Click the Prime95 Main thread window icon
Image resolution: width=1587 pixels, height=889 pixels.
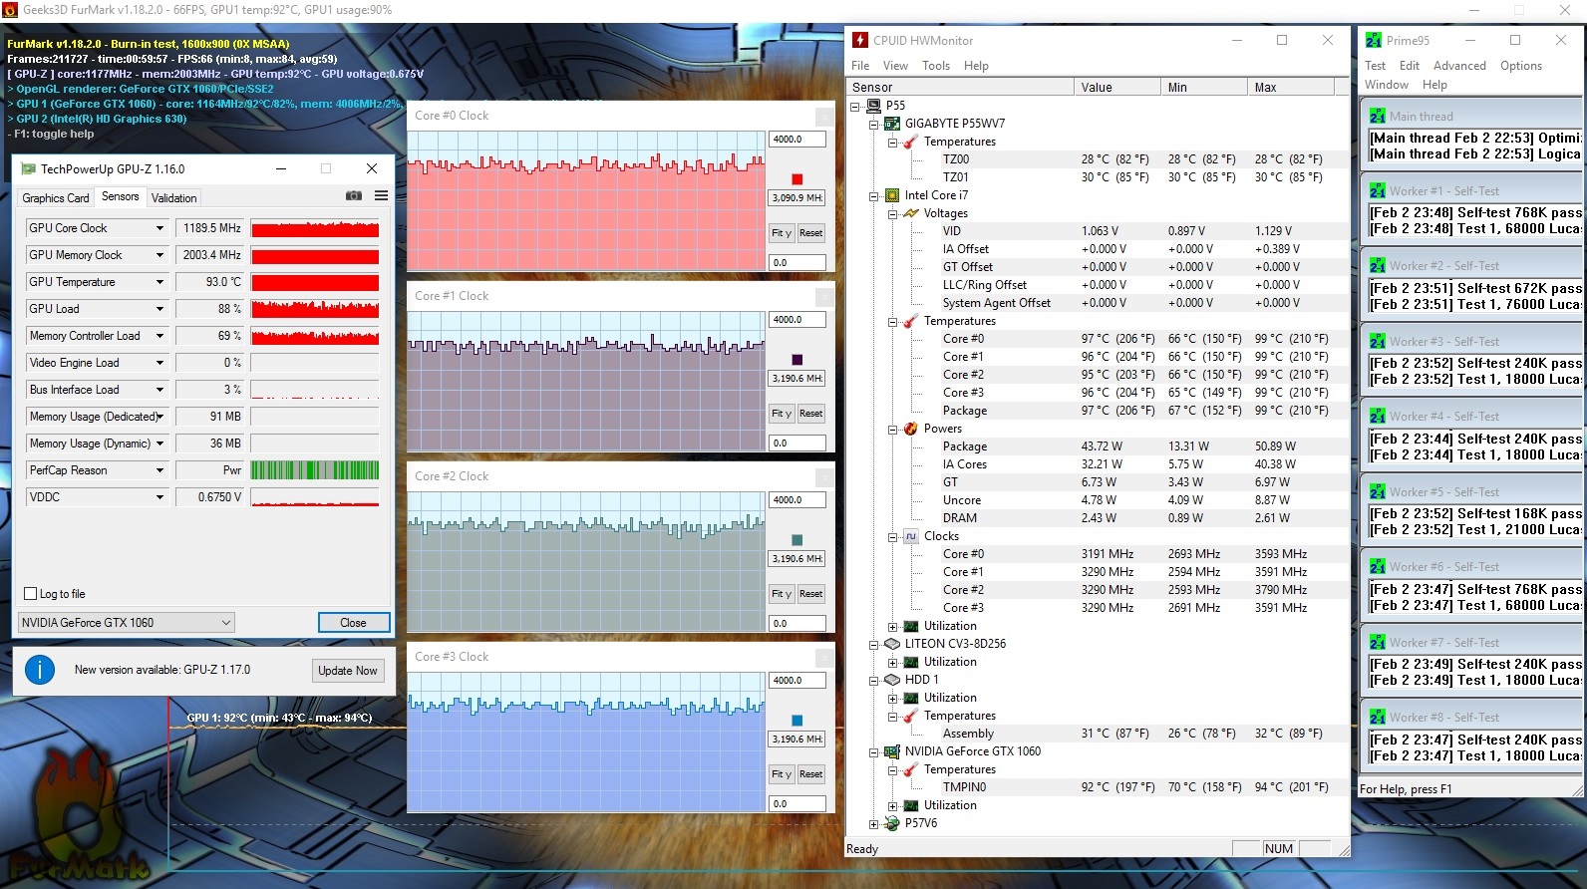[1378, 116]
